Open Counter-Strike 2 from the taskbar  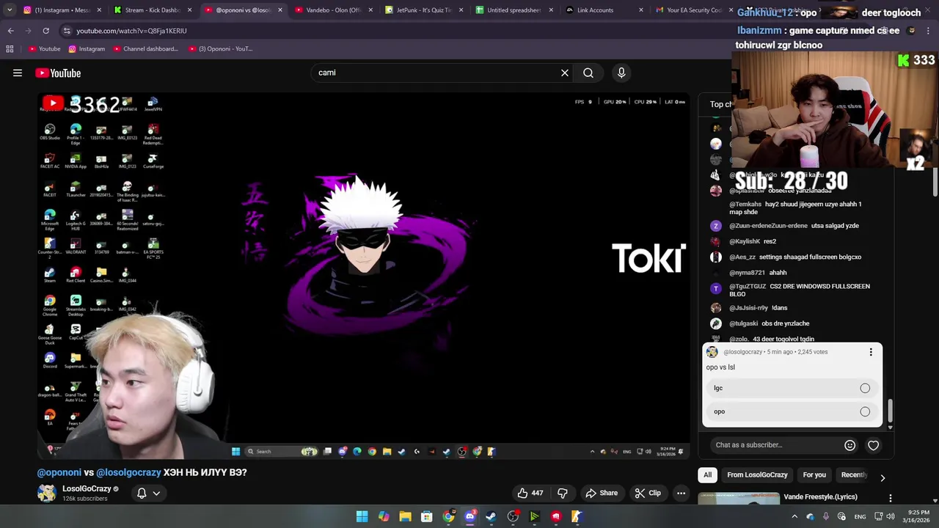click(x=577, y=516)
